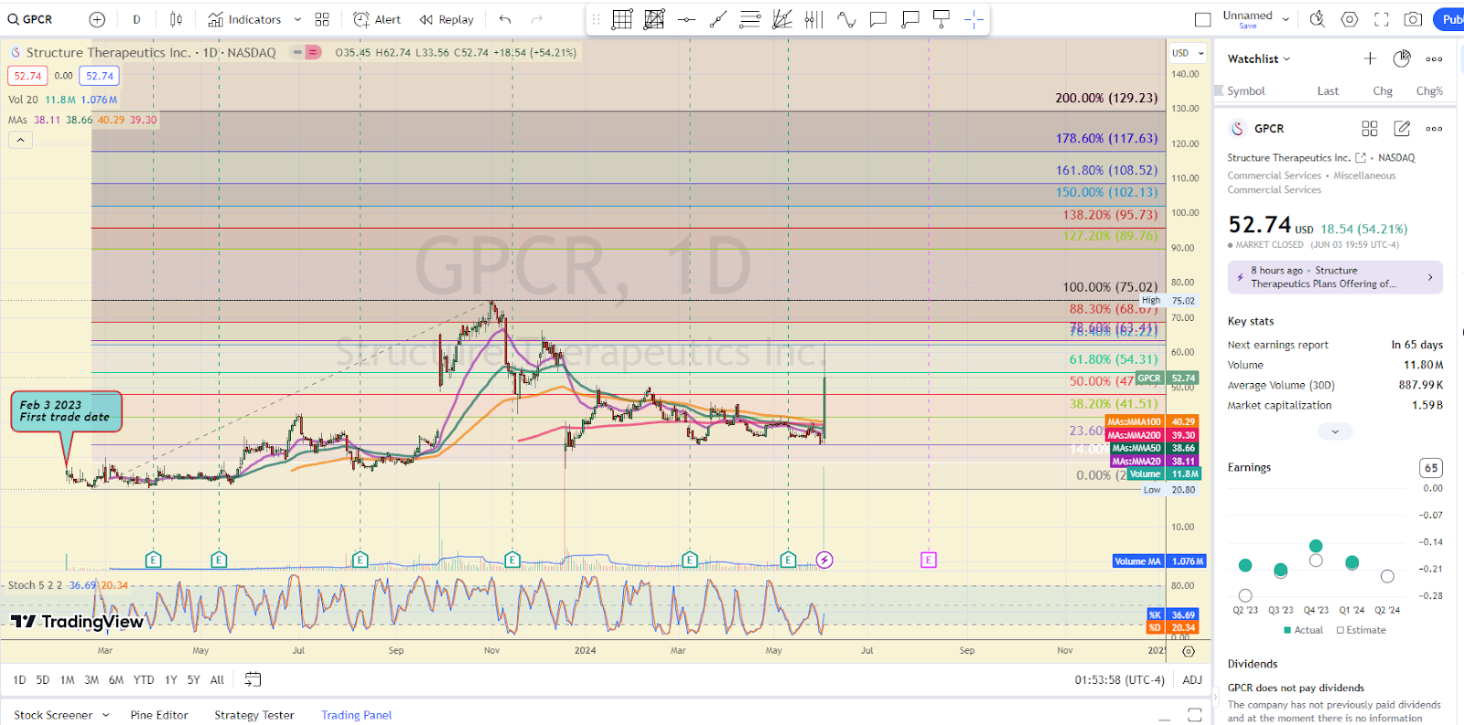Open the Trading Panel tab

click(356, 715)
